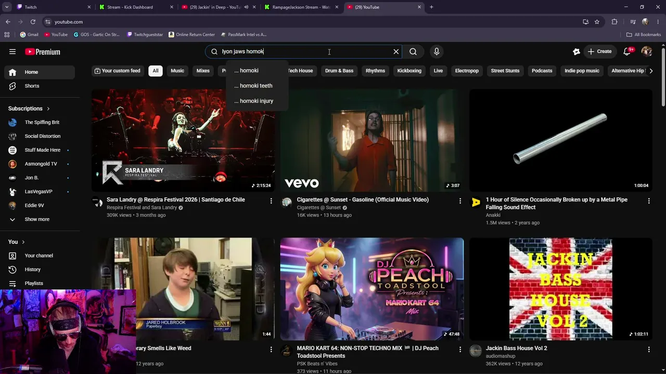
Task: Open options menu for Mario Kart 64 mix
Action: 460,349
